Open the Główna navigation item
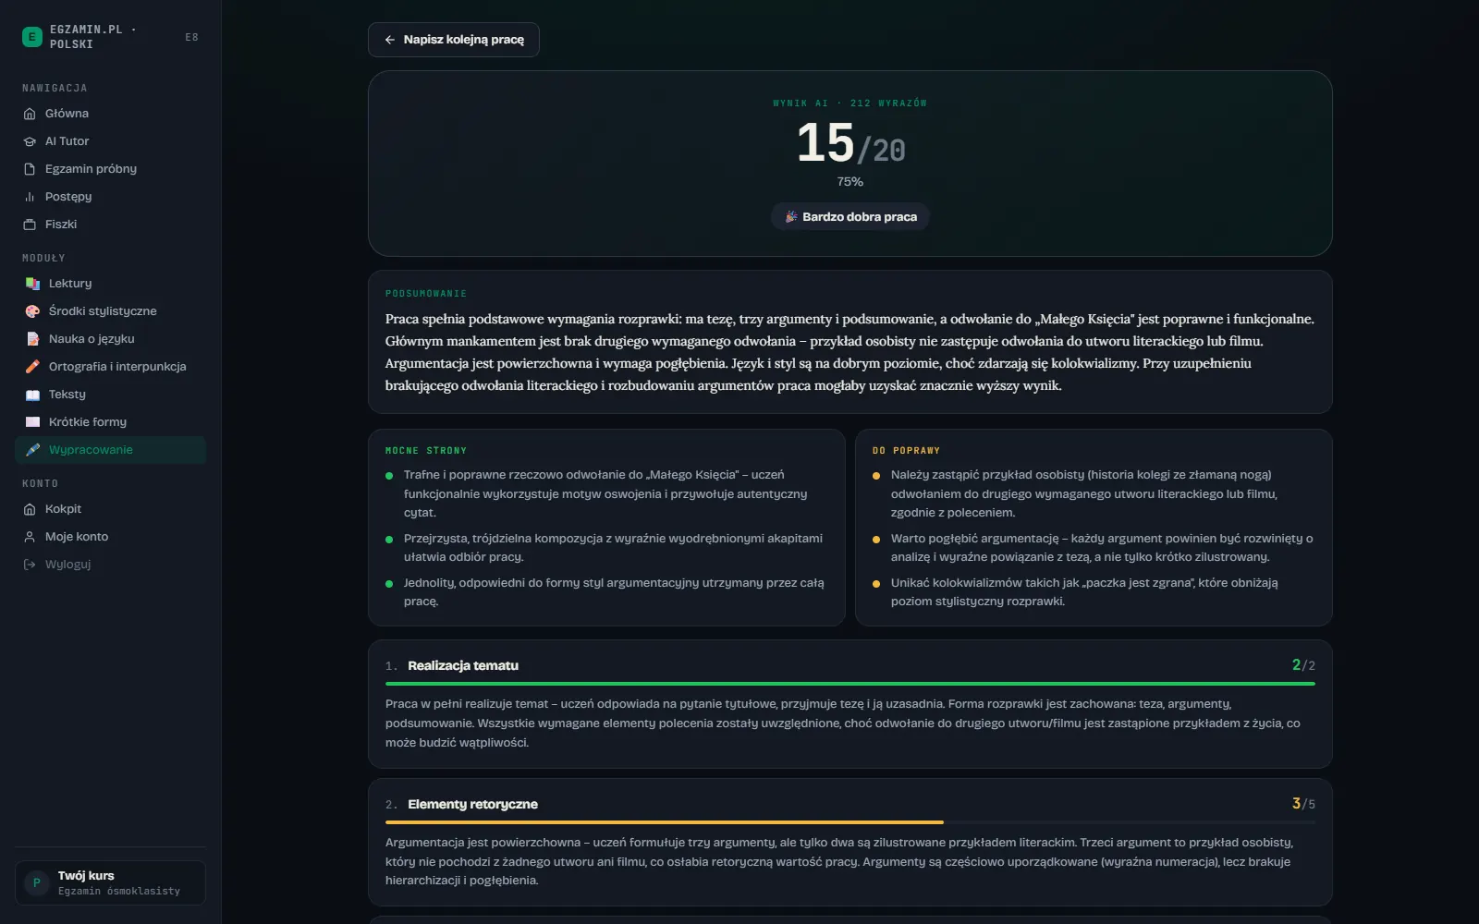Image resolution: width=1479 pixels, height=924 pixels. pyautogui.click(x=110, y=114)
